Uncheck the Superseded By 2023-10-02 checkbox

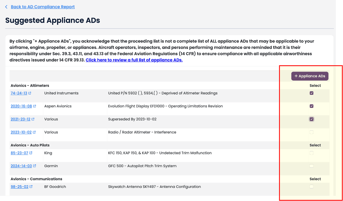click(x=311, y=119)
